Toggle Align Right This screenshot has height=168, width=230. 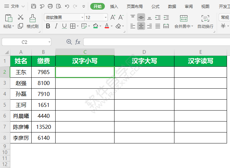(x=149, y=26)
